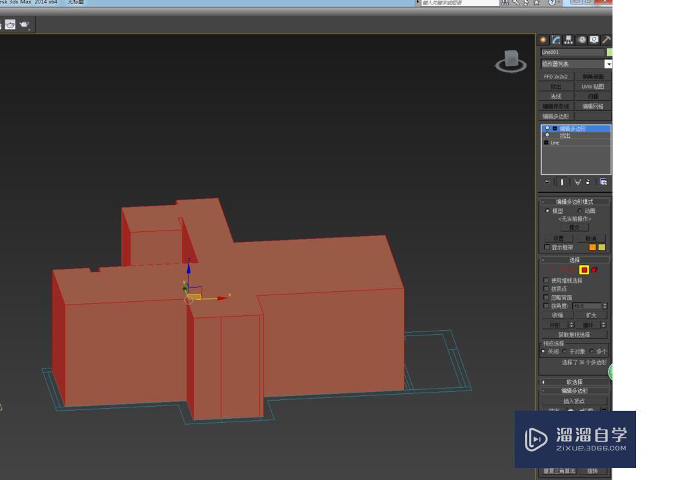673x480 pixels.
Task: Click the FFD 2x2x2 modifier button
Action: (556, 76)
